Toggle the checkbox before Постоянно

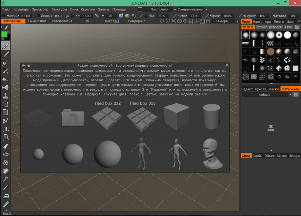click(x=140, y=9)
